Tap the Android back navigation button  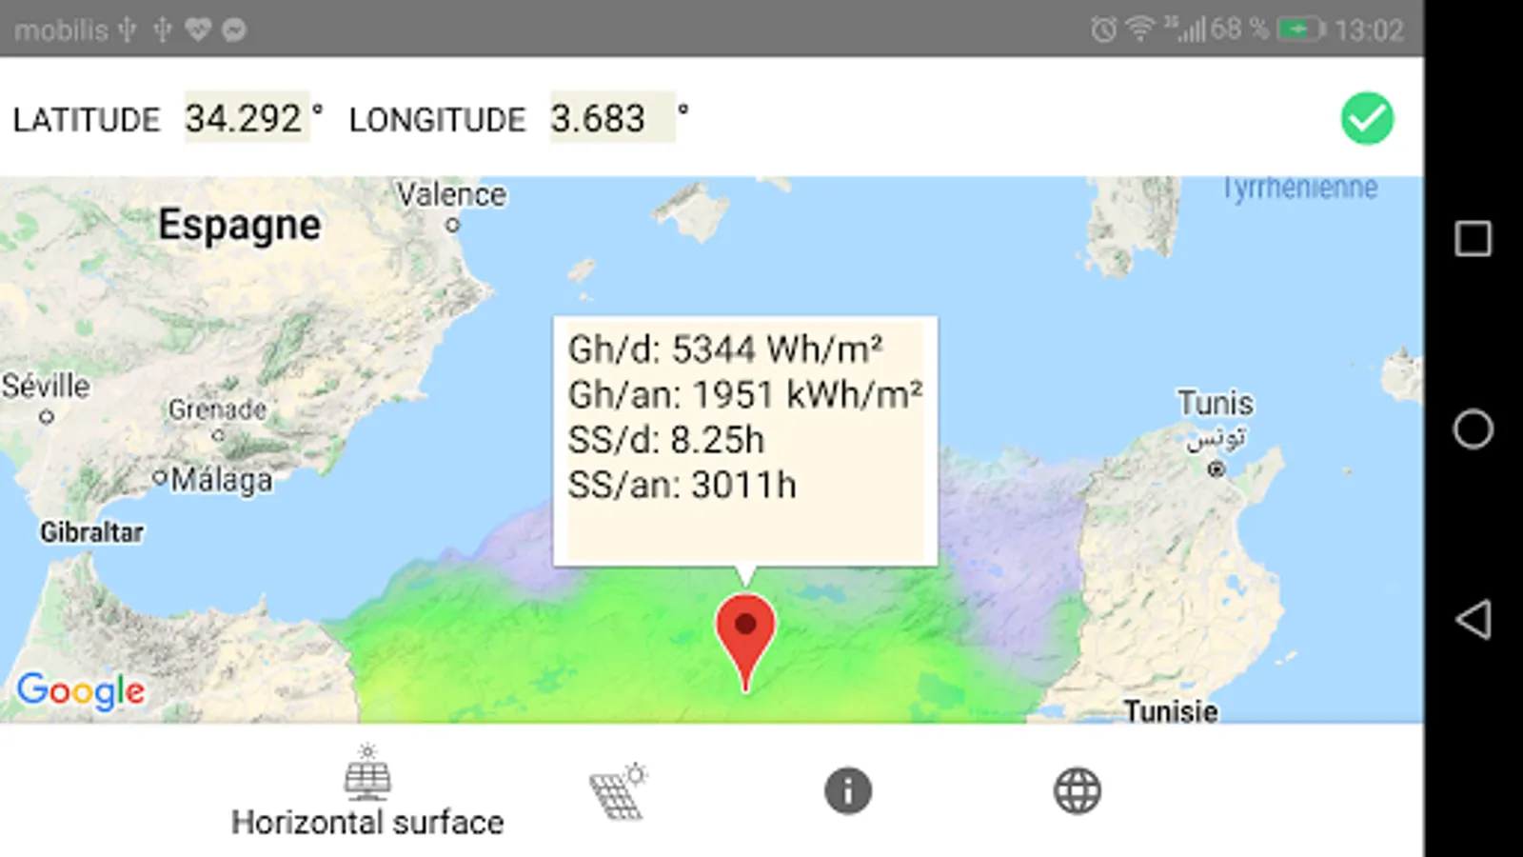tap(1473, 619)
